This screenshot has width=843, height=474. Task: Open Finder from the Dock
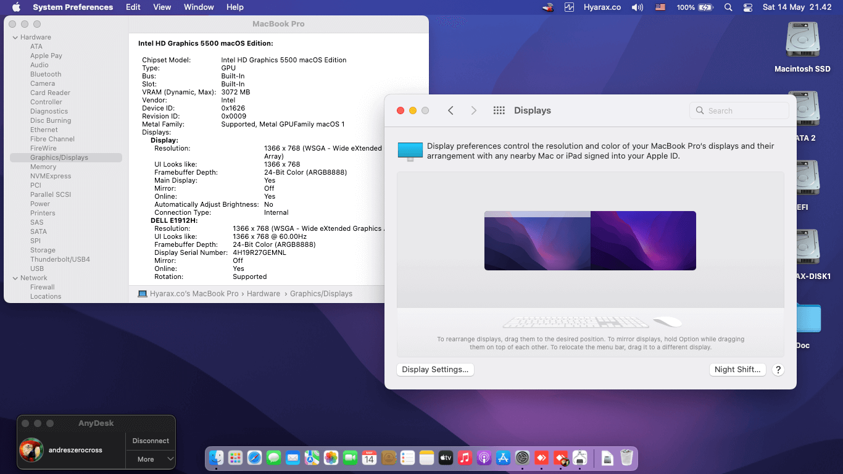[x=216, y=457]
